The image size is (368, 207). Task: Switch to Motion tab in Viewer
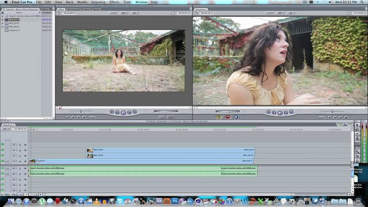(x=97, y=9)
